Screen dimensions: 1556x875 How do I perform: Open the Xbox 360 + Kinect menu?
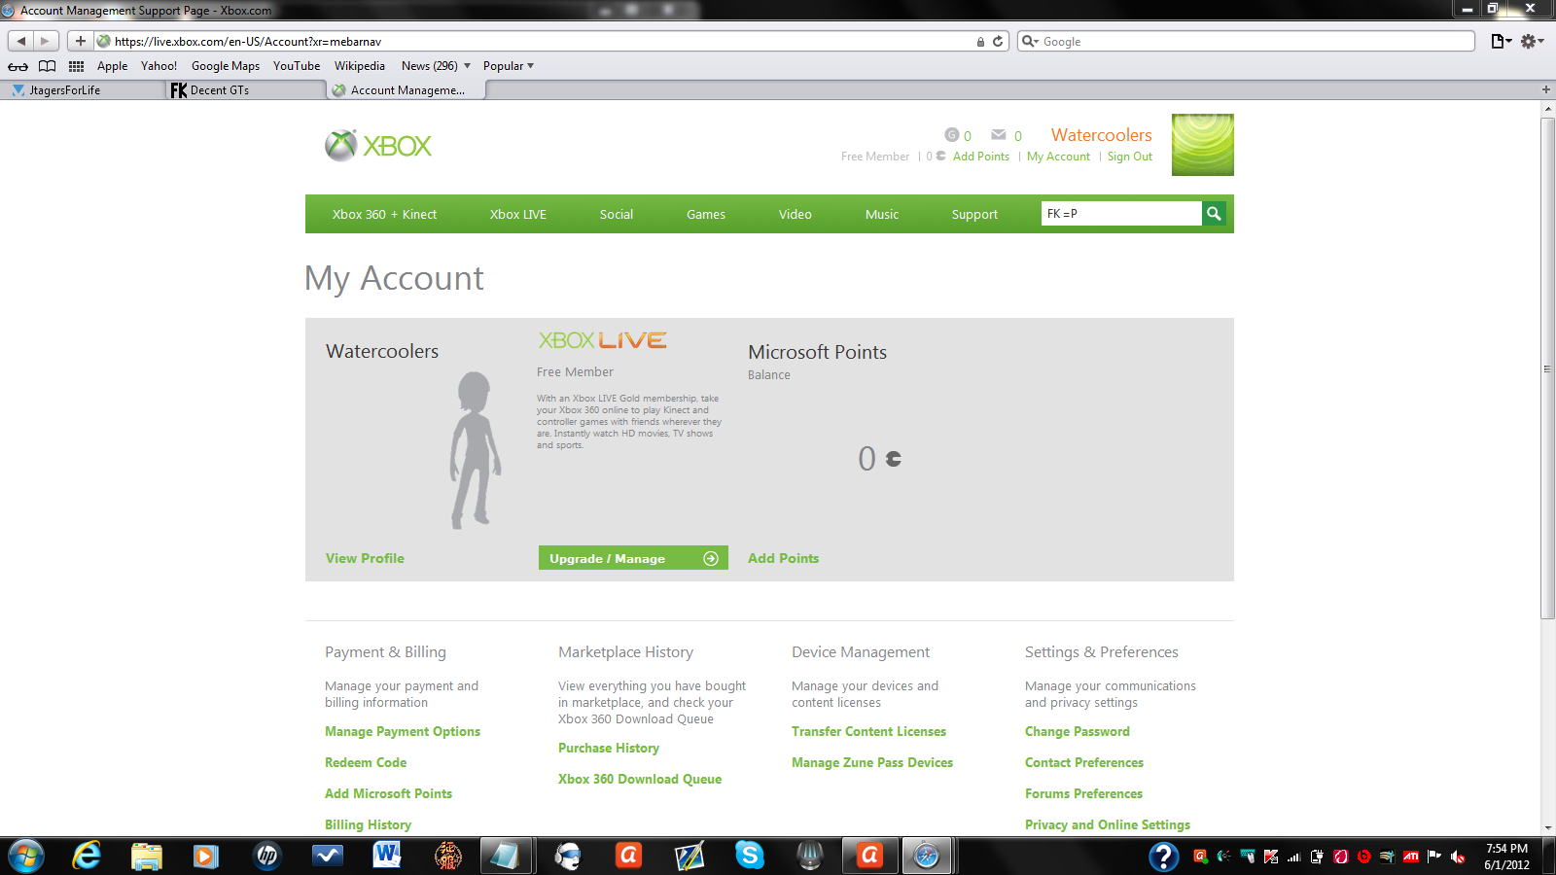(384, 215)
